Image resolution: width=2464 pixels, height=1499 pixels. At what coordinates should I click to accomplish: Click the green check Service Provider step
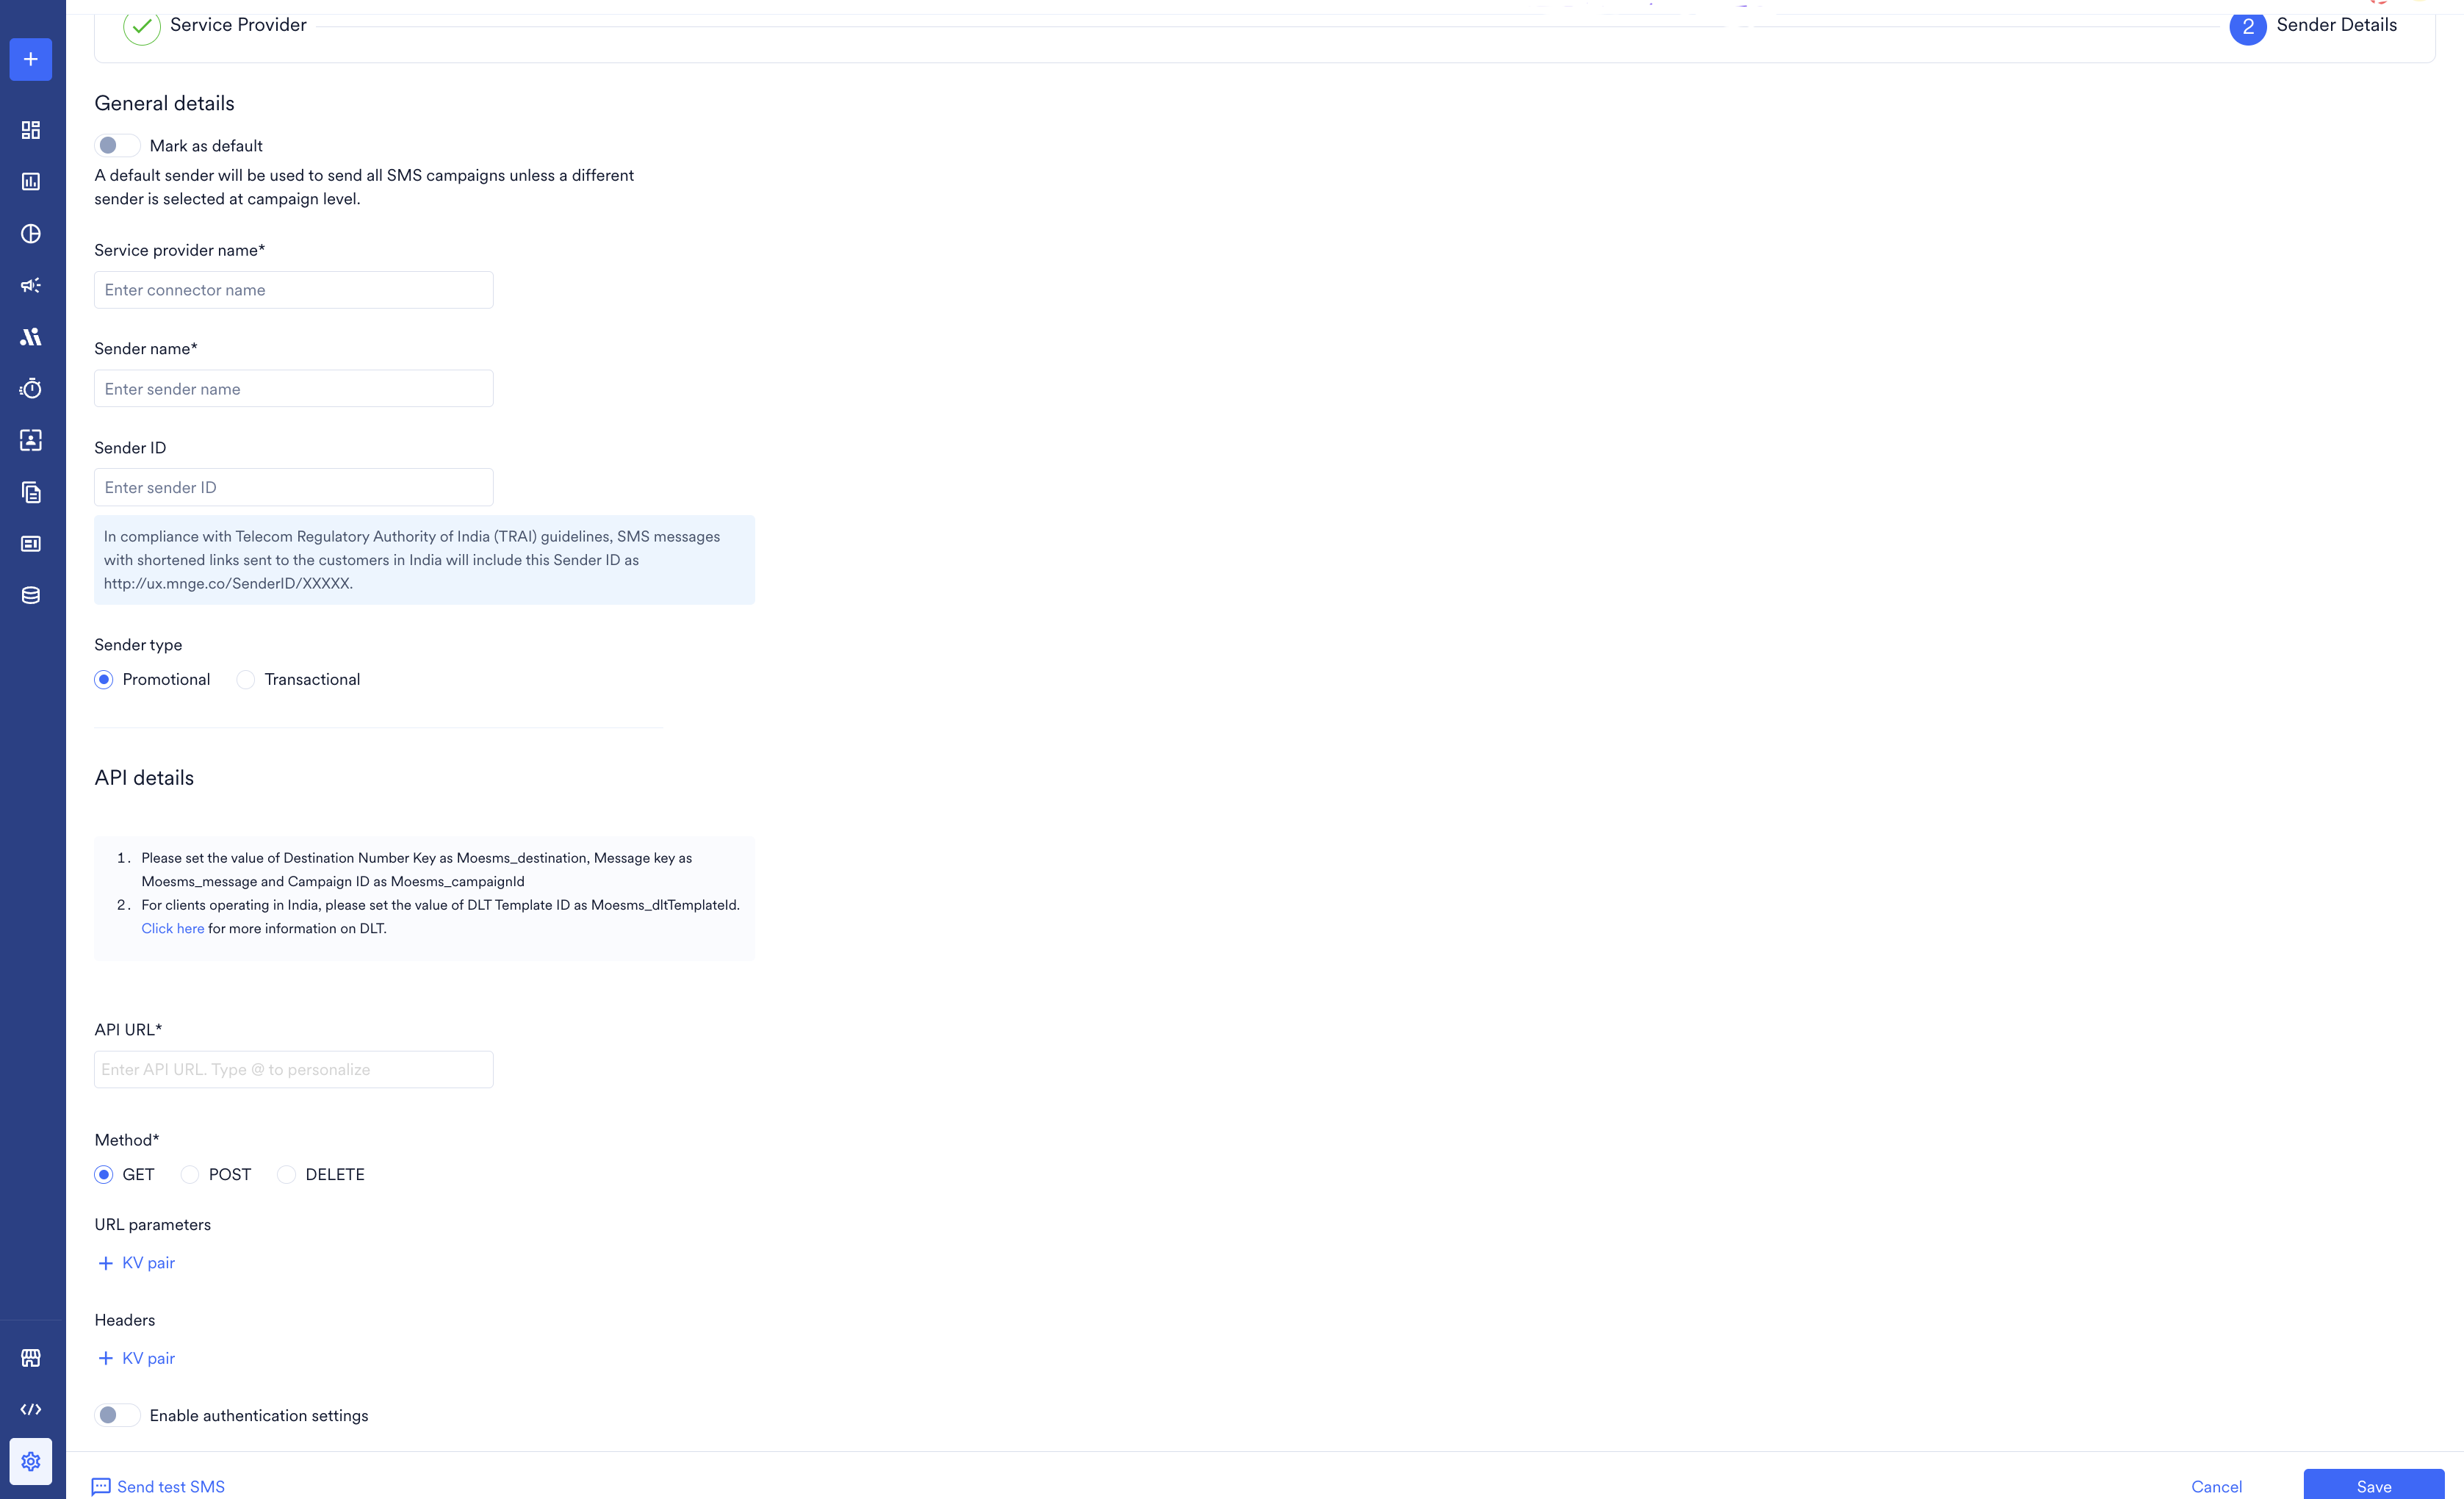(142, 26)
